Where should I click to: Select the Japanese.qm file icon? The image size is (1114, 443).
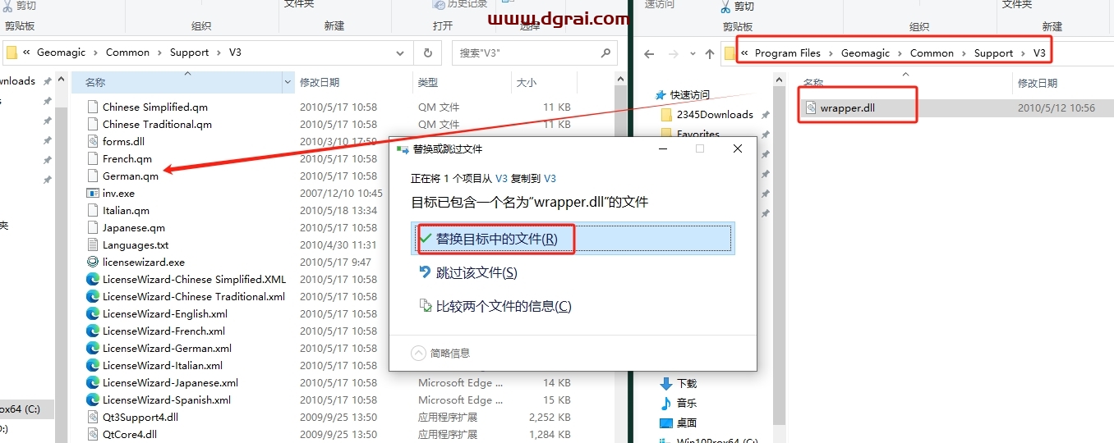[93, 227]
